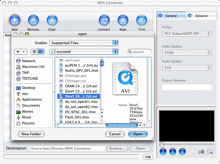Click the Add files toolbar icon
This screenshot has height=164, width=220.
pos(14,20)
